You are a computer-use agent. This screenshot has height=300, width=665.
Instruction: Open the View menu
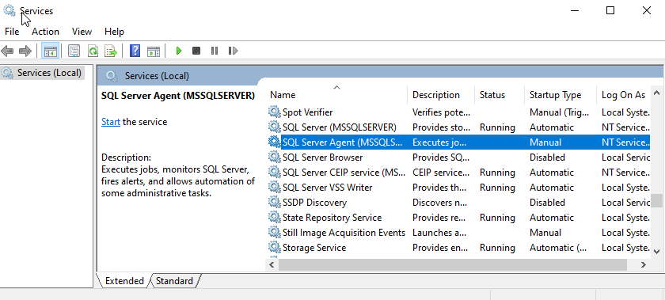[x=82, y=32]
